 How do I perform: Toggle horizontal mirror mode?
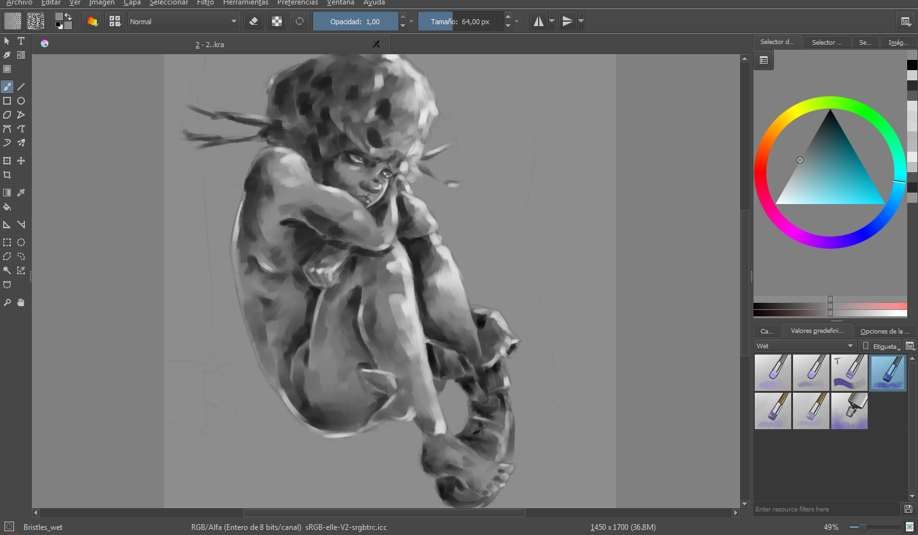click(539, 21)
